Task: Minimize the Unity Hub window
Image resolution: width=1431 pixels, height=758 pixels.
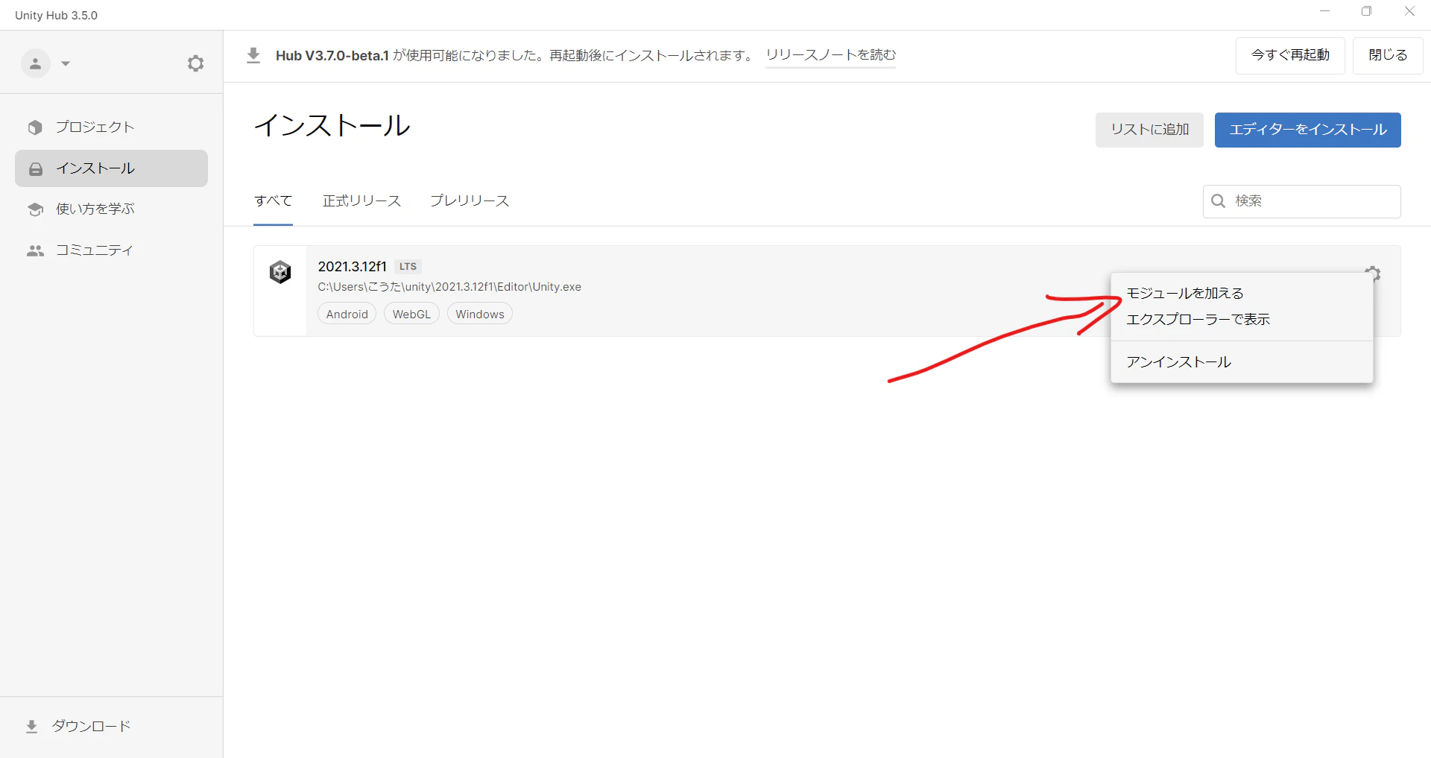Action: [x=1324, y=11]
